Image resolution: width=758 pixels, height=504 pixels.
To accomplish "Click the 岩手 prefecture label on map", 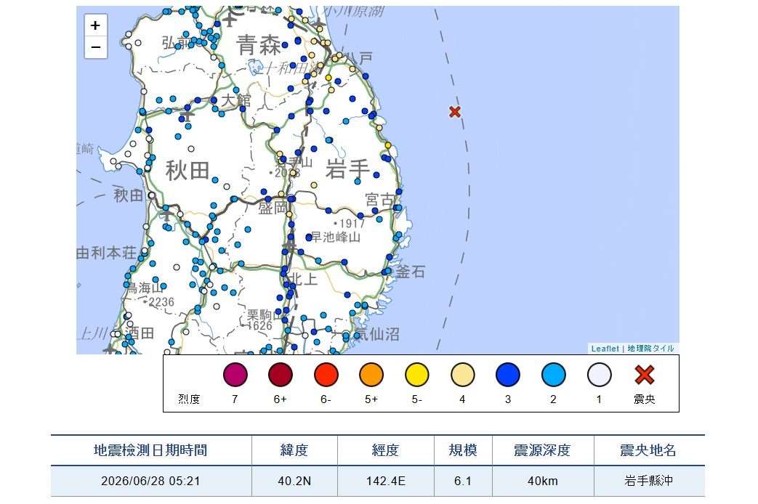I will click(347, 170).
